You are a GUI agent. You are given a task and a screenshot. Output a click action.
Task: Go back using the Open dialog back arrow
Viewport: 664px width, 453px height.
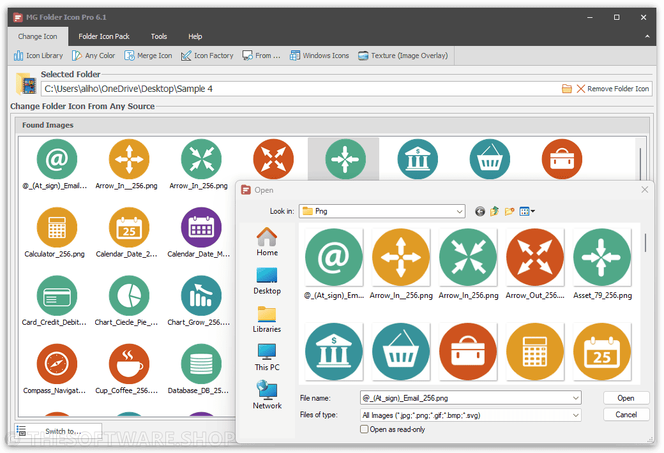(479, 211)
